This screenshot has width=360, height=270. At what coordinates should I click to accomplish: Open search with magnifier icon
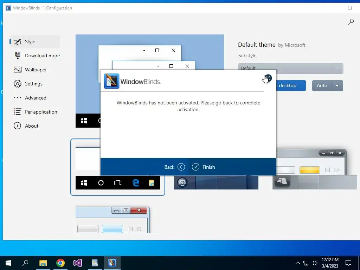click(351, 22)
